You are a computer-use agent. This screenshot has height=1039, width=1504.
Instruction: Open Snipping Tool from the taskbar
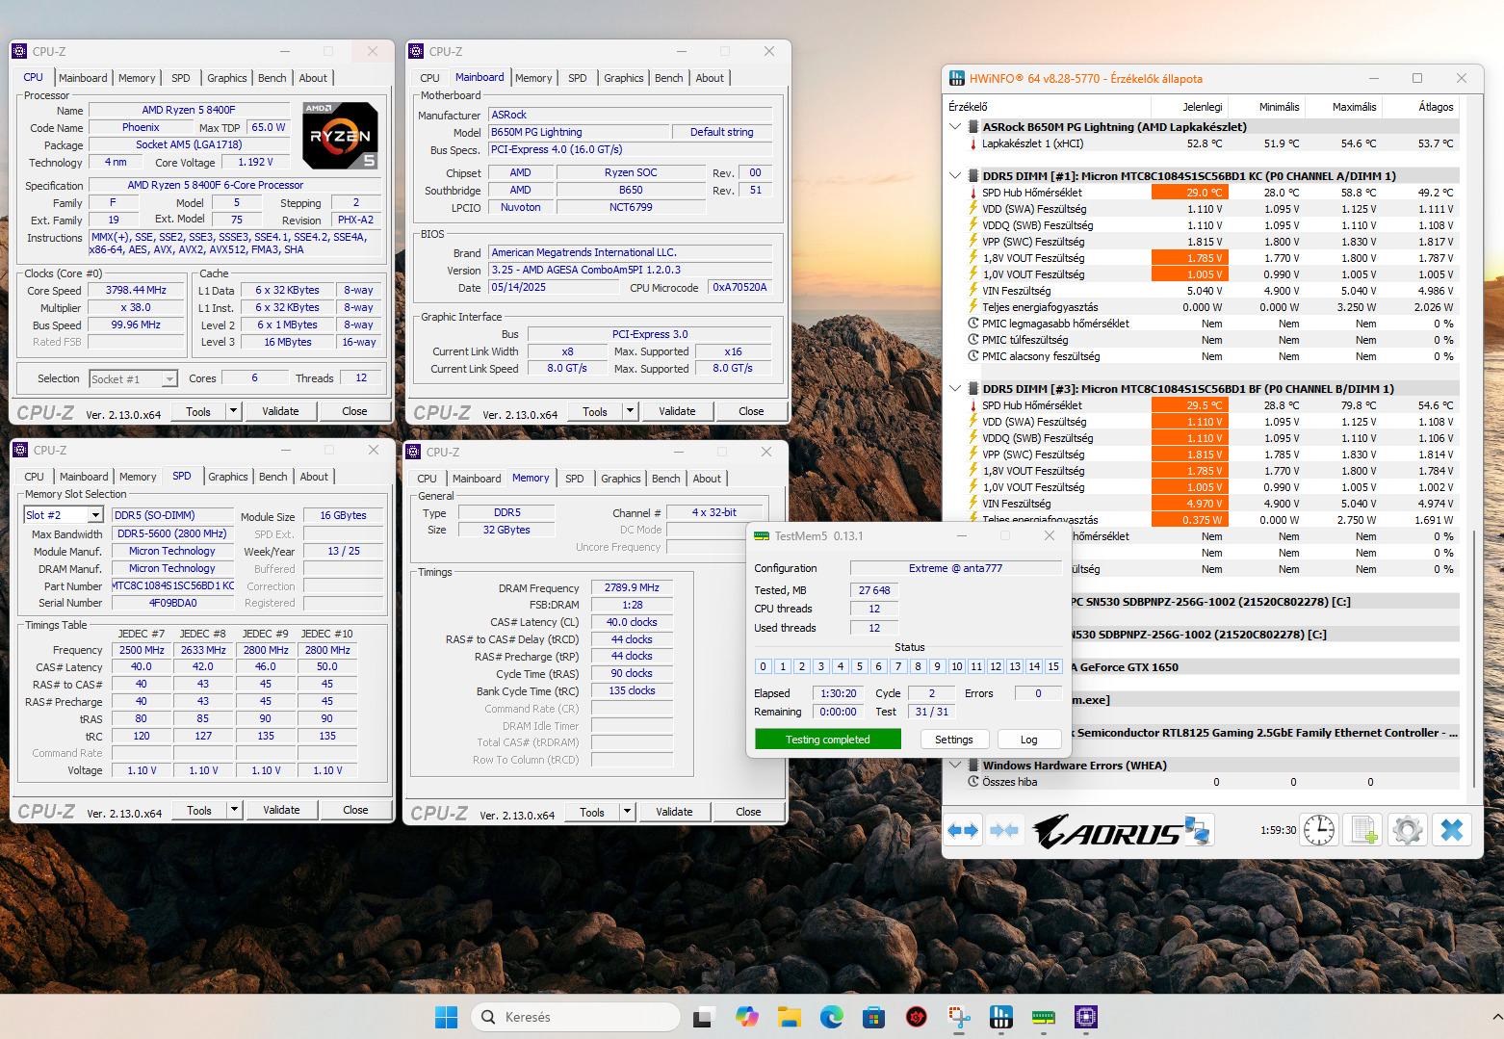(x=959, y=1017)
